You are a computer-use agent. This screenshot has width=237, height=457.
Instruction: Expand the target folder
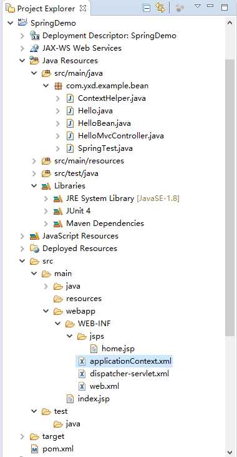pyautogui.click(x=22, y=436)
